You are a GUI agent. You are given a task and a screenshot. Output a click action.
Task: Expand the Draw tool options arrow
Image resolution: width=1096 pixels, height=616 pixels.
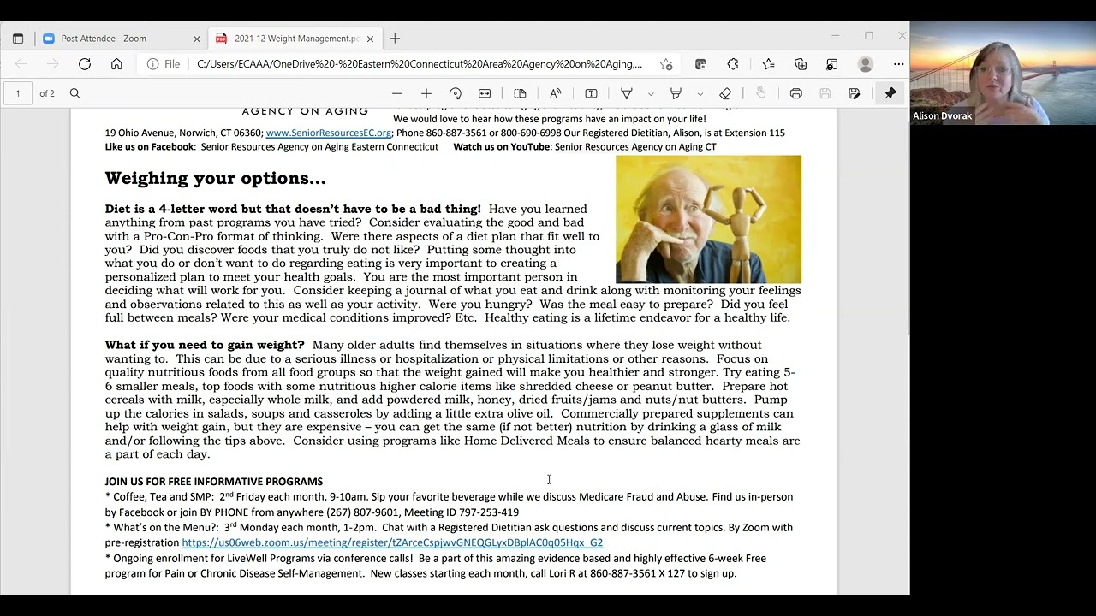pos(651,93)
